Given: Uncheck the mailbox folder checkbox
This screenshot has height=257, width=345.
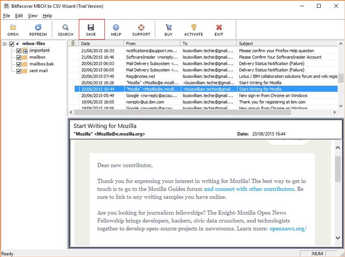Looking at the screenshot, I should (19, 57).
